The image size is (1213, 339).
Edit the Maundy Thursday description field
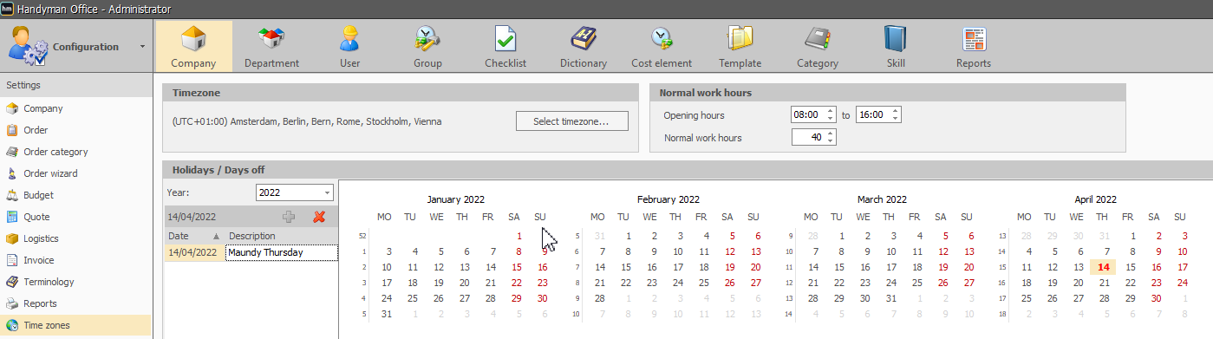click(x=281, y=252)
